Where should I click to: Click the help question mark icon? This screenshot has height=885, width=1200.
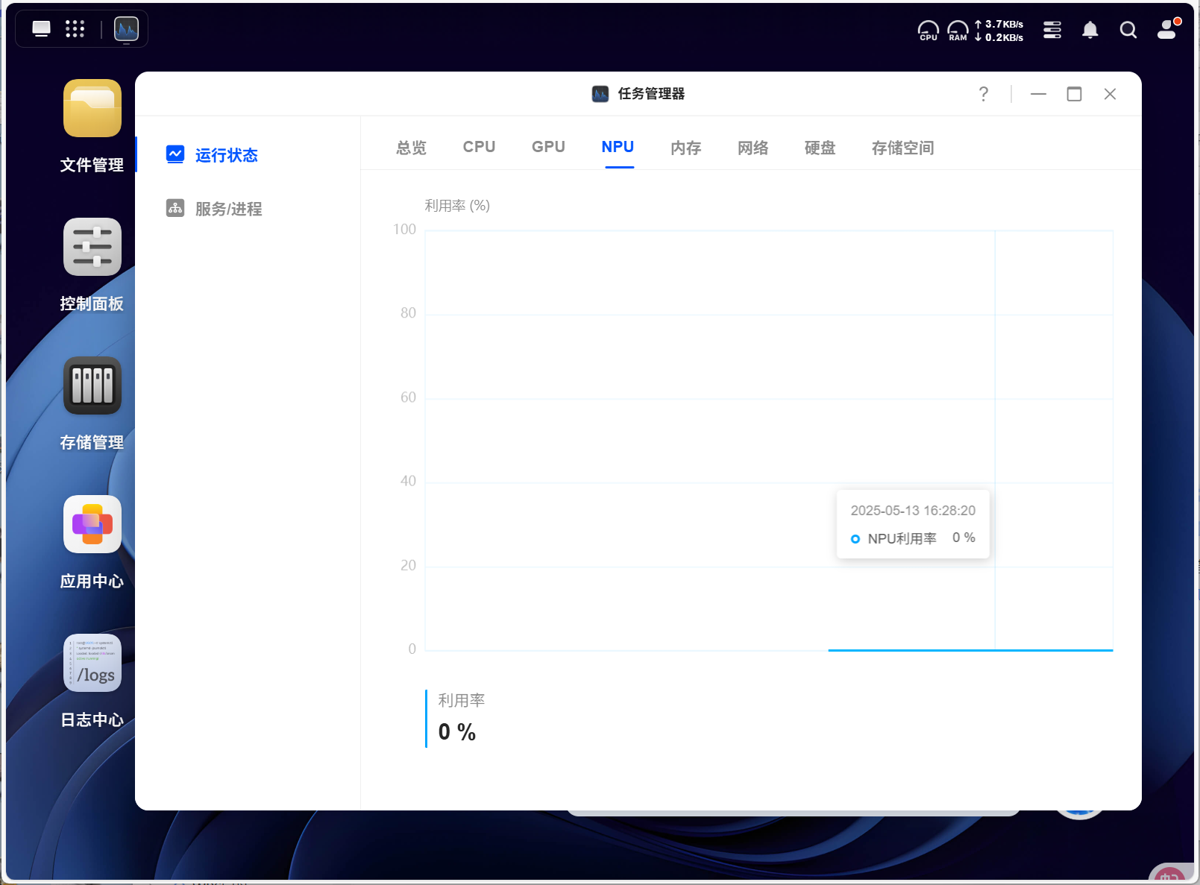click(x=984, y=94)
